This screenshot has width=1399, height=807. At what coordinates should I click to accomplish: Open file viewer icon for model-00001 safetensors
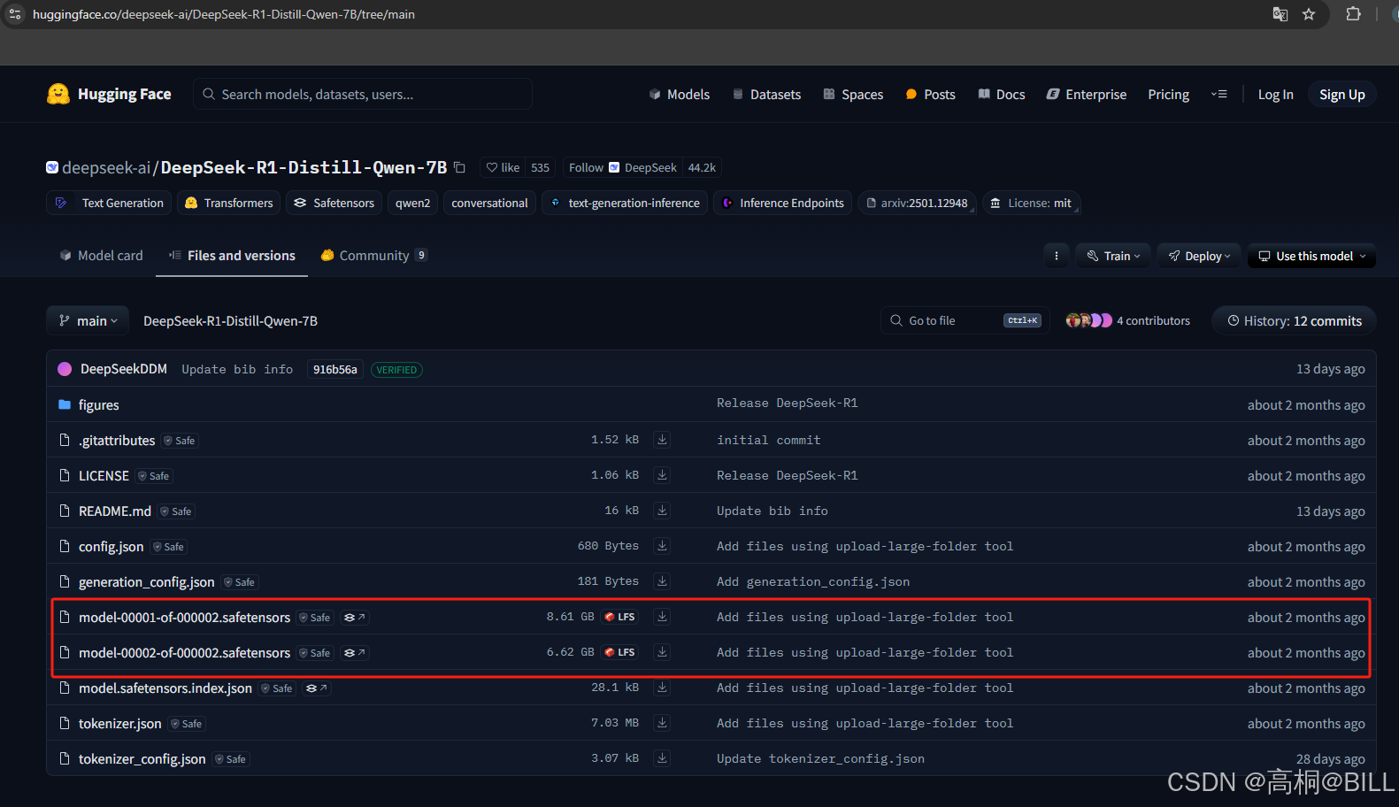(x=354, y=618)
